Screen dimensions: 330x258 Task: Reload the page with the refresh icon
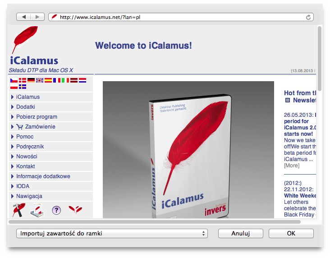coord(308,17)
